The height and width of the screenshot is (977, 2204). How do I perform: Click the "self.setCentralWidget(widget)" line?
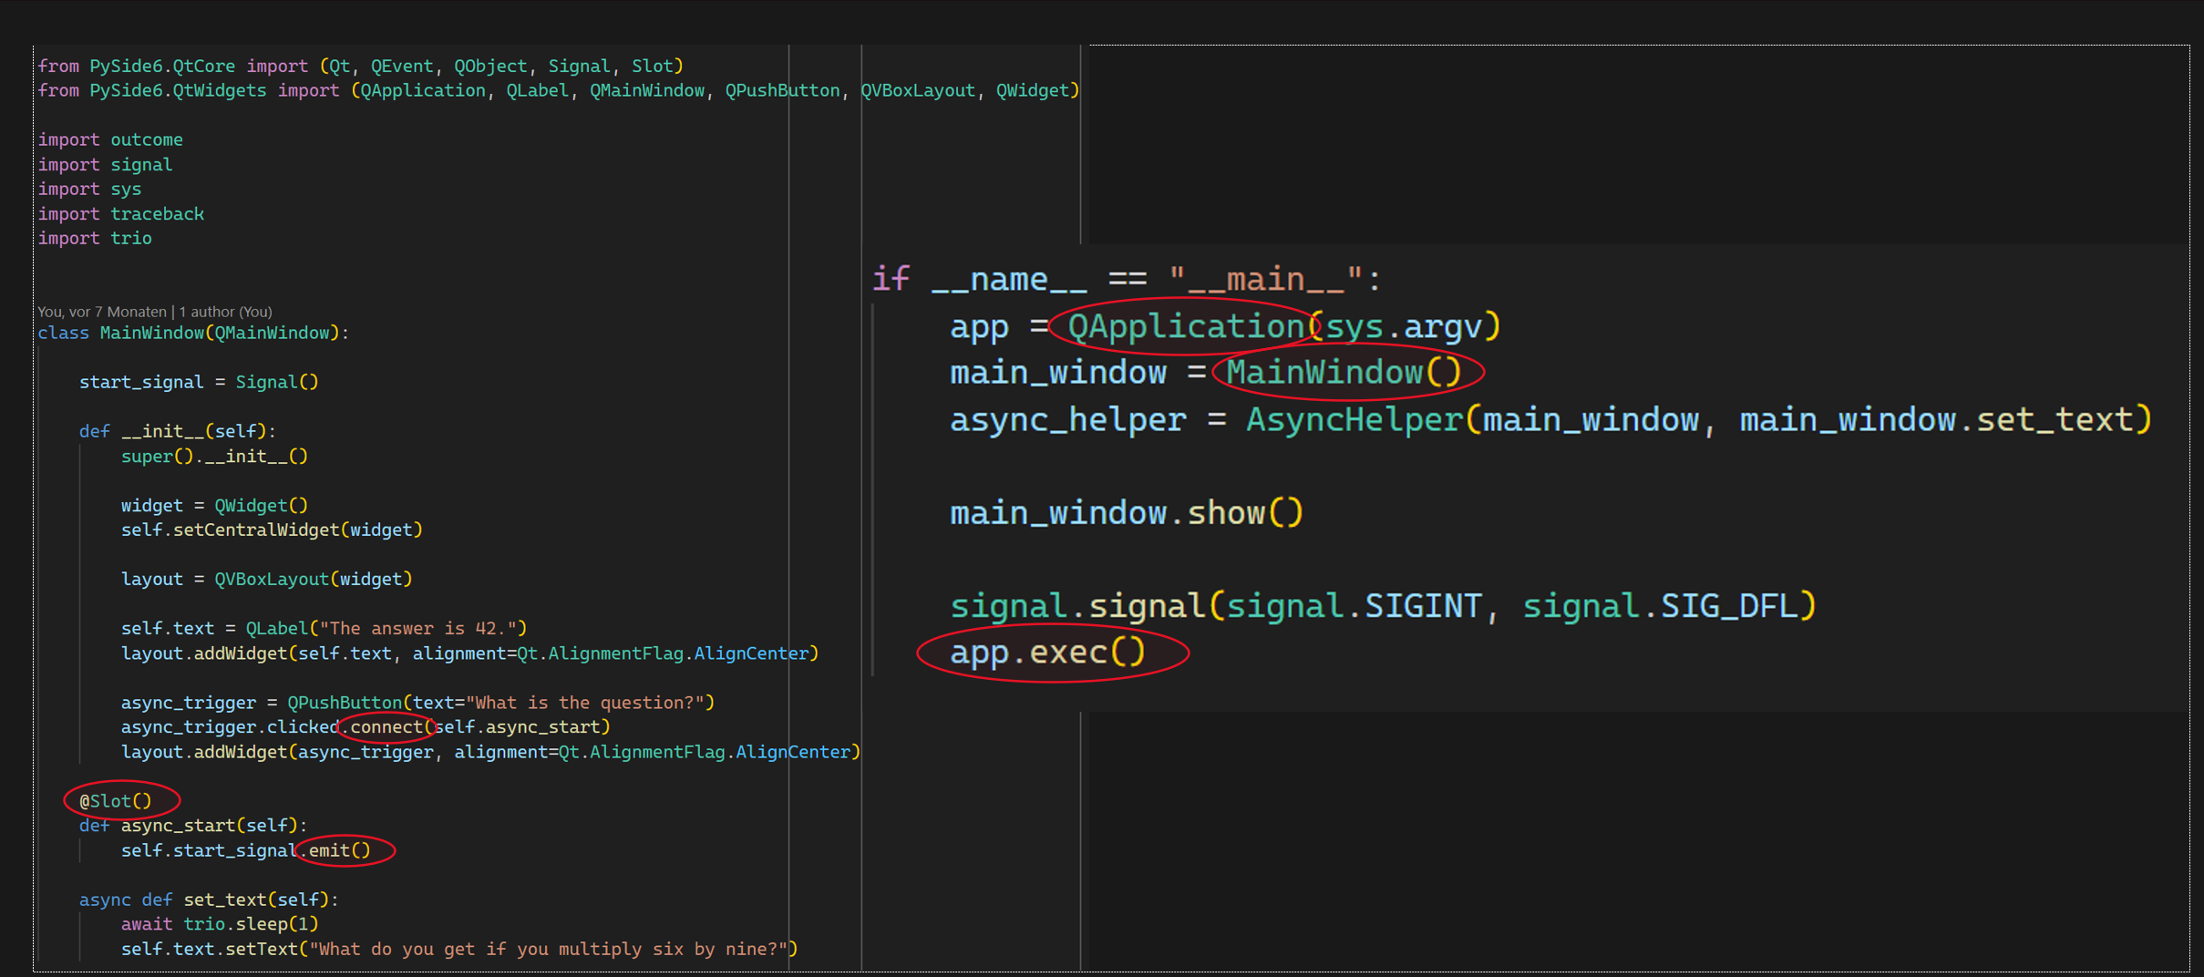(x=272, y=530)
